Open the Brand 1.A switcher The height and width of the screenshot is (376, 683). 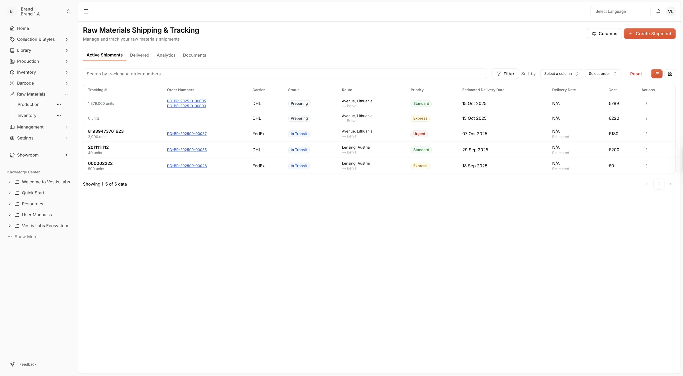click(x=39, y=11)
